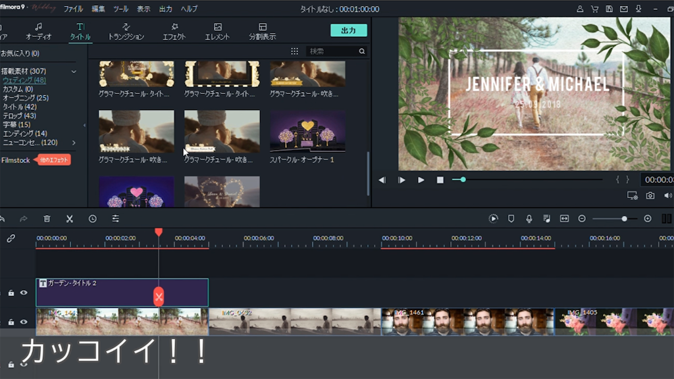Switch to the トランジション tab
Image resolution: width=674 pixels, height=379 pixels.
click(x=126, y=32)
